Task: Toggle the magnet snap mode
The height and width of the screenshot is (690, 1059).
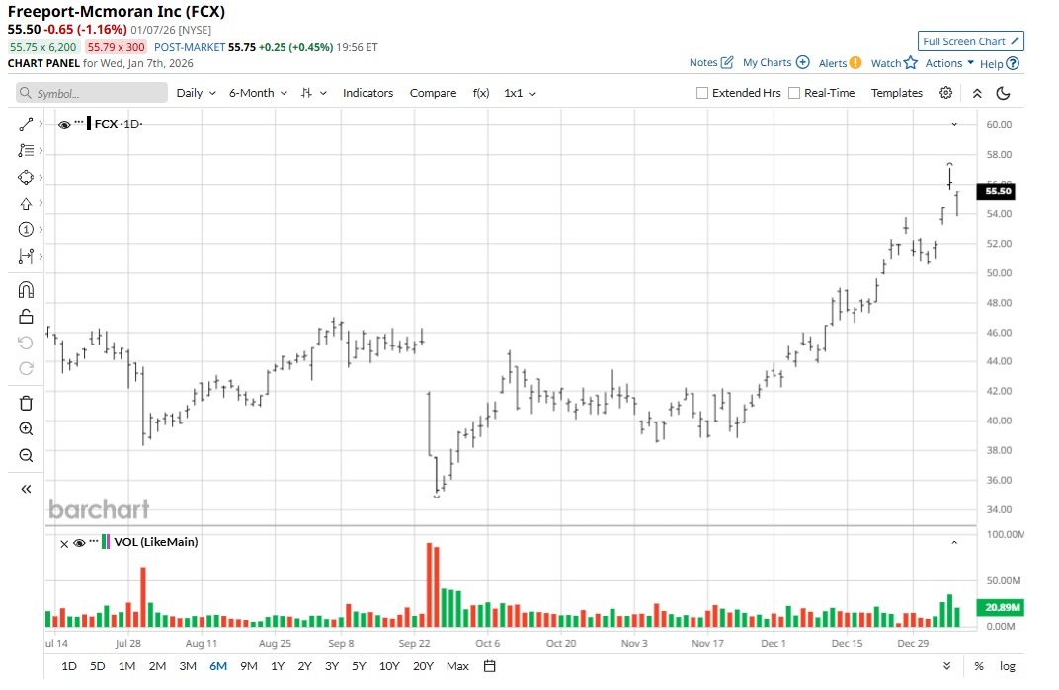Action: pos(26,290)
